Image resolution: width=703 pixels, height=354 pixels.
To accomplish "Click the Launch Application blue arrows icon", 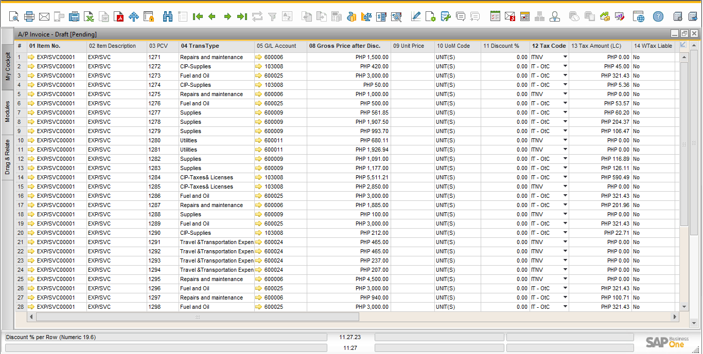I will tap(134, 17).
